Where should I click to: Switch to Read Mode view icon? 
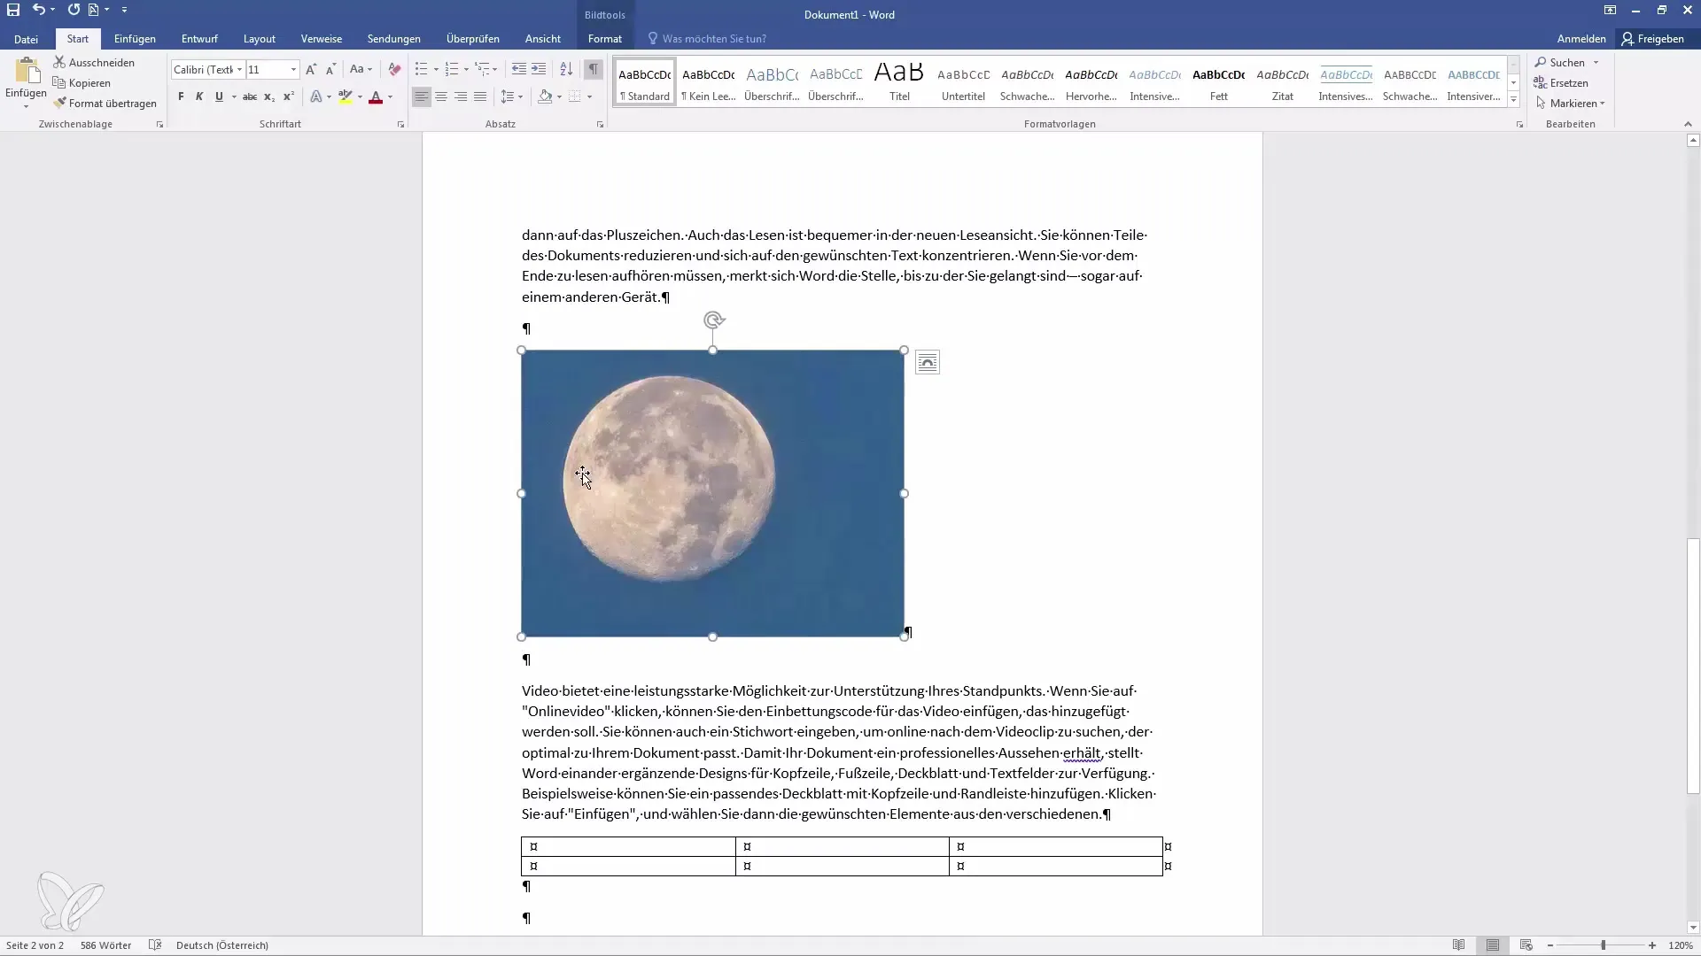tap(1458, 945)
